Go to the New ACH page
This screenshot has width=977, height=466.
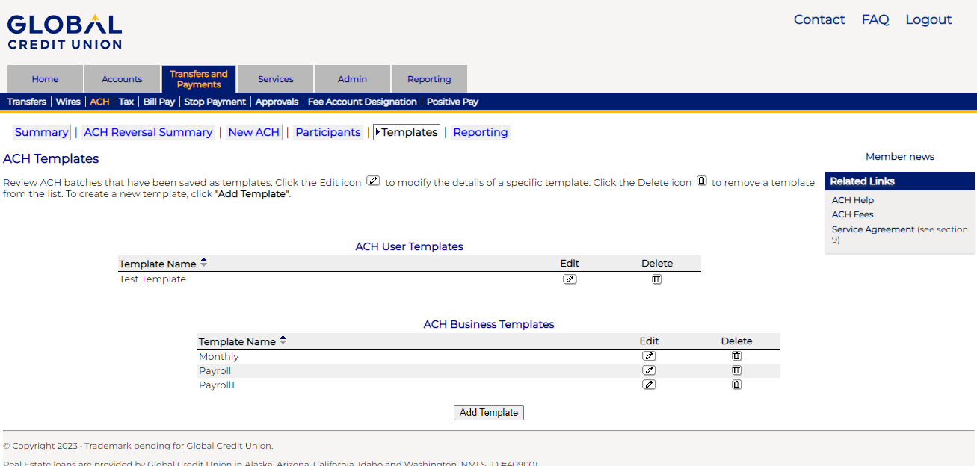coord(254,132)
